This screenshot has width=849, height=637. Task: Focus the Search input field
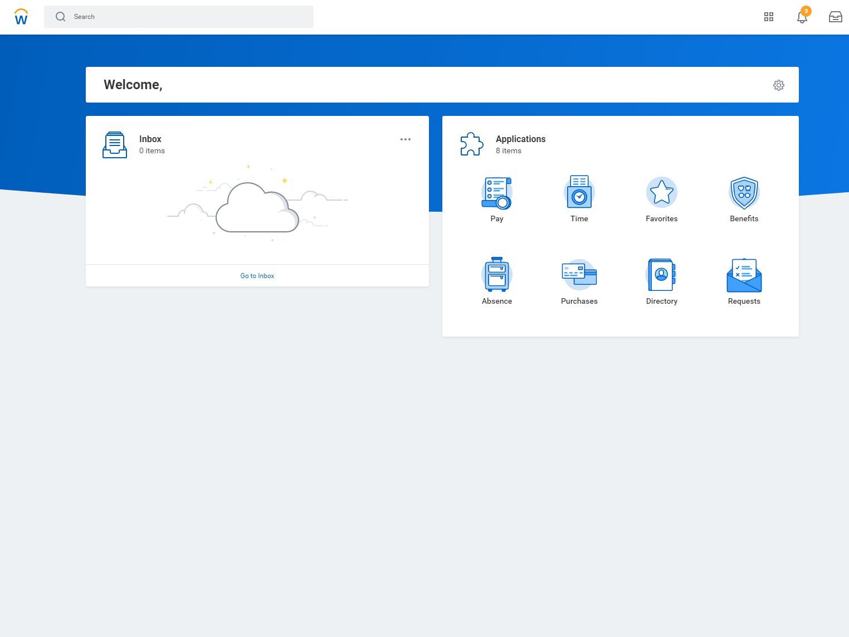point(189,17)
